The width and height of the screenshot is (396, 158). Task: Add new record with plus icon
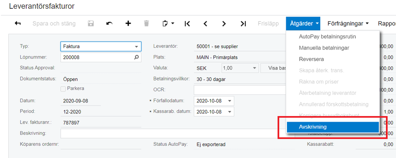coord(128,23)
